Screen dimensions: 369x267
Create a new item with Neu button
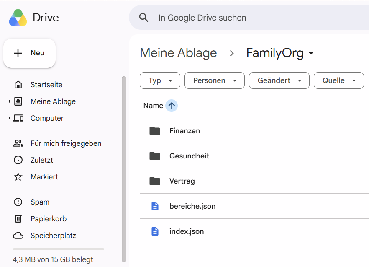[x=29, y=53]
